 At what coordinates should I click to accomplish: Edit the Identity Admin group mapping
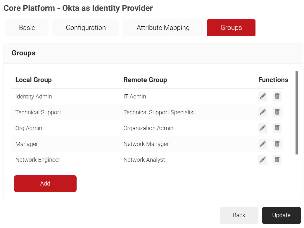(262, 96)
